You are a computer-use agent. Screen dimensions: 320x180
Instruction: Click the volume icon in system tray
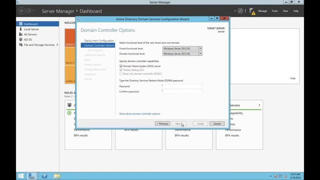285,176
